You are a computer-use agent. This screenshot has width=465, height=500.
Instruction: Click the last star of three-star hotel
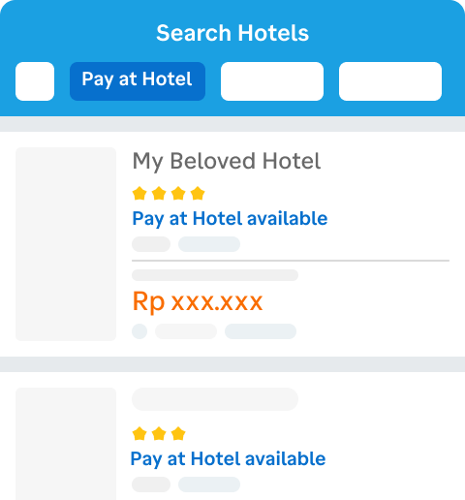point(178,434)
